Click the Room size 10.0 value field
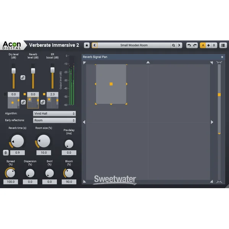The width and height of the screenshot is (229, 229). coord(44,153)
